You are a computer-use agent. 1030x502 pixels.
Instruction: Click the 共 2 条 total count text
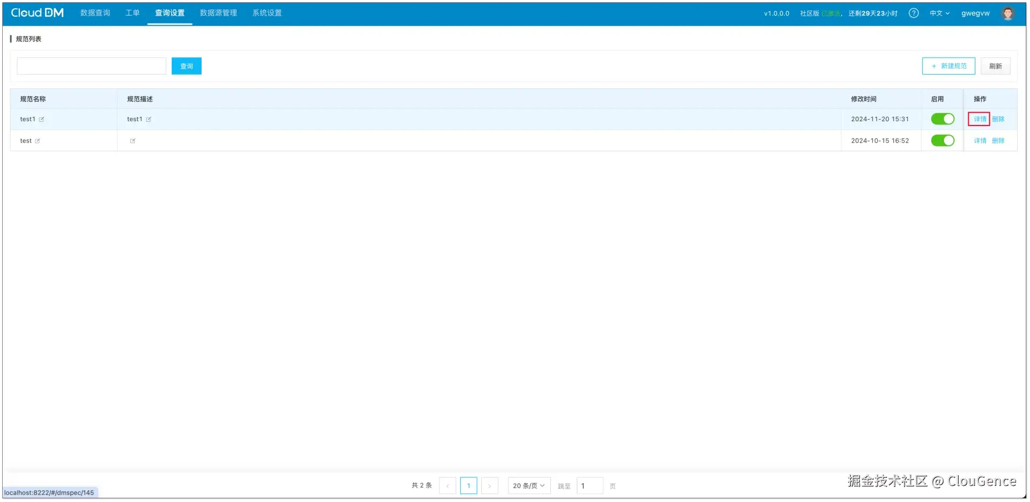422,485
